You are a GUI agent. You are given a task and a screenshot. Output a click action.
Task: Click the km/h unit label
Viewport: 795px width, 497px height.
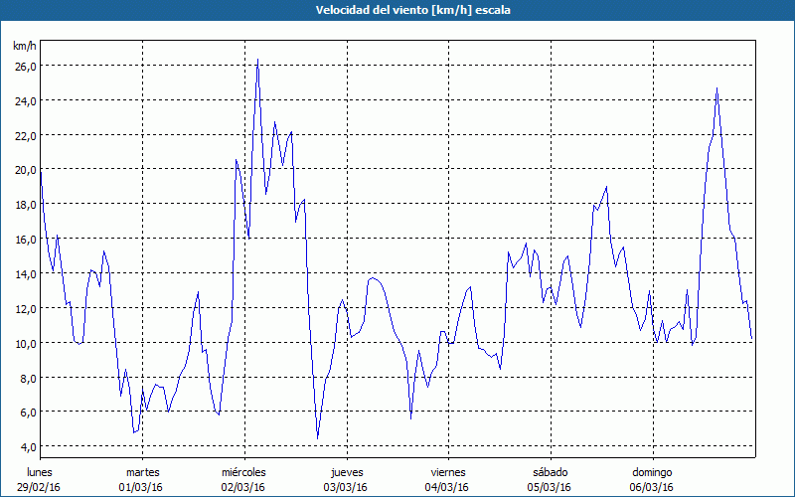pos(24,46)
